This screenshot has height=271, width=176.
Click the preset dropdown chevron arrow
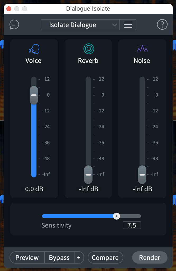pos(114,25)
